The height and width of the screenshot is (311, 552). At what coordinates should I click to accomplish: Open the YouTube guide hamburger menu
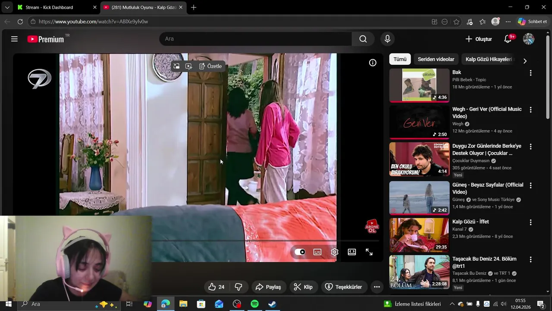click(x=14, y=39)
